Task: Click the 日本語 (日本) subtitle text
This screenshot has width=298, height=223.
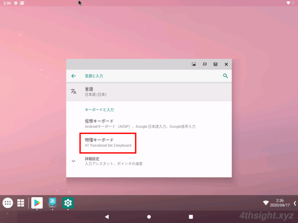Action: [x=95, y=94]
